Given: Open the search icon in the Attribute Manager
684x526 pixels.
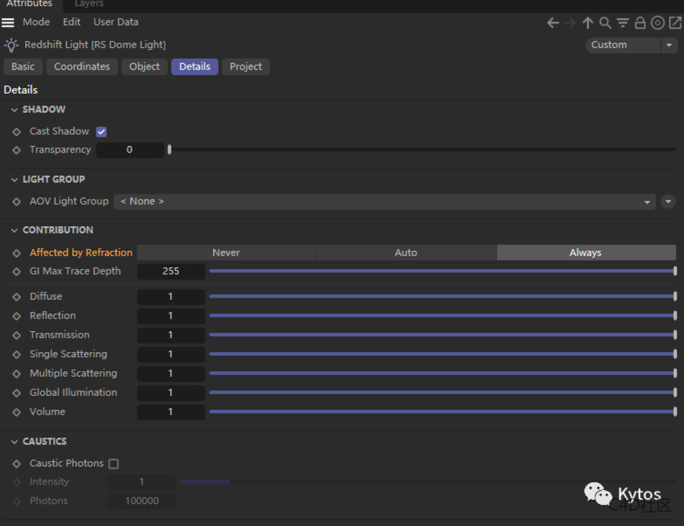Looking at the screenshot, I should tap(605, 22).
